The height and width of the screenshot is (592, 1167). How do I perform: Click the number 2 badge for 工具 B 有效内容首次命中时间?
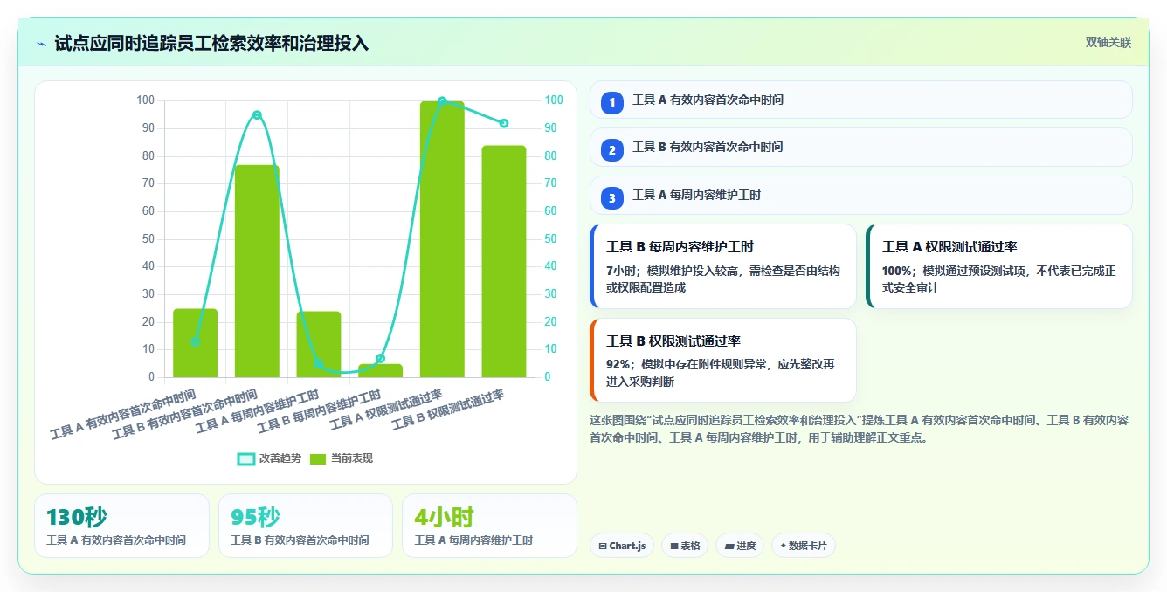point(612,149)
